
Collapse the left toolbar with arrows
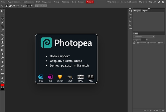[x=2, y=8]
